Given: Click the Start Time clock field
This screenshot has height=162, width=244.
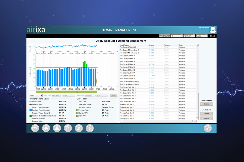Looking at the screenshot, I should [x=69, y=96].
